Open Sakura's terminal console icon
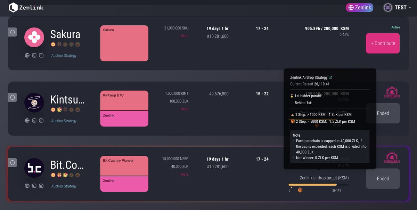The height and width of the screenshot is (210, 417). click(34, 55)
